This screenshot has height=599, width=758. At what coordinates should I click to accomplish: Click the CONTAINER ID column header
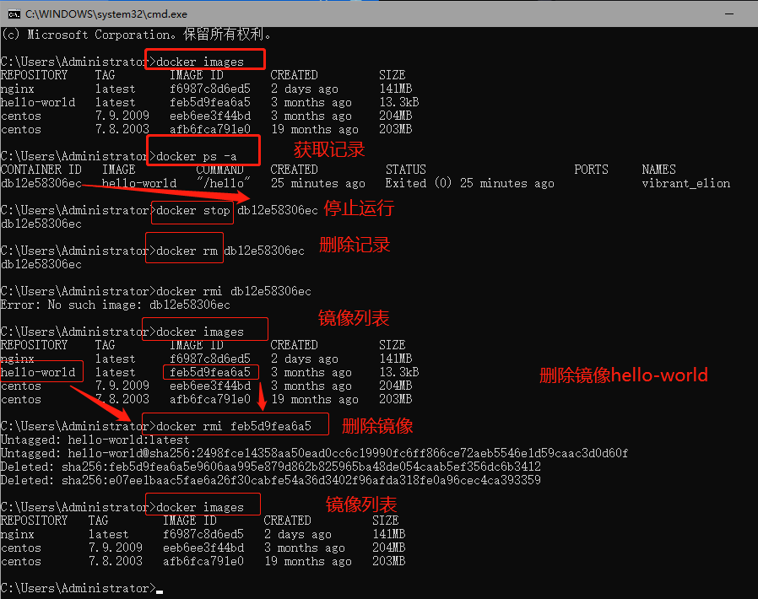41,170
